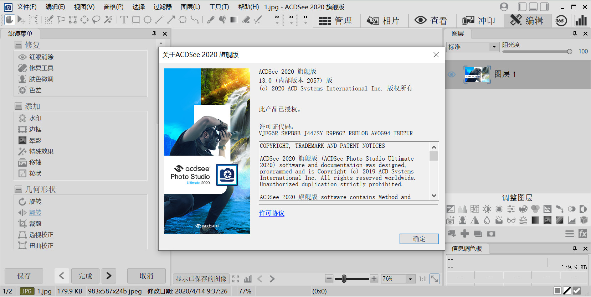Toggle fit-image-to-window zoom button
Image resolution: width=591 pixels, height=297 pixels.
tap(435, 279)
